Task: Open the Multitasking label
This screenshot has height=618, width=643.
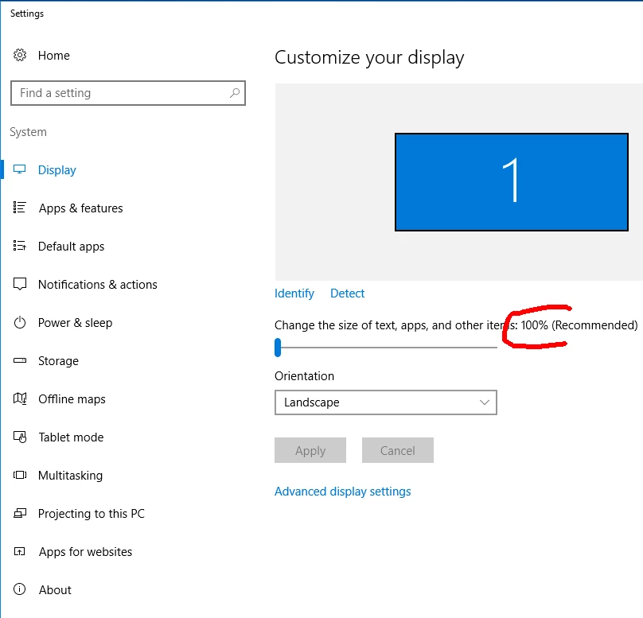Action: click(x=70, y=476)
